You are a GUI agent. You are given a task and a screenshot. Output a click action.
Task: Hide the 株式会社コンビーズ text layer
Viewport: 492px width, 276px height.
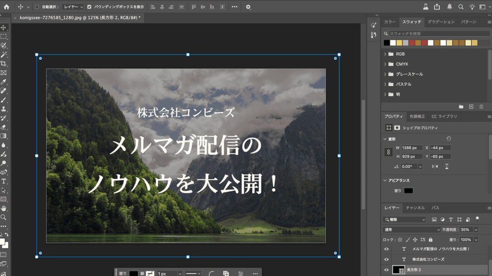tap(386, 259)
